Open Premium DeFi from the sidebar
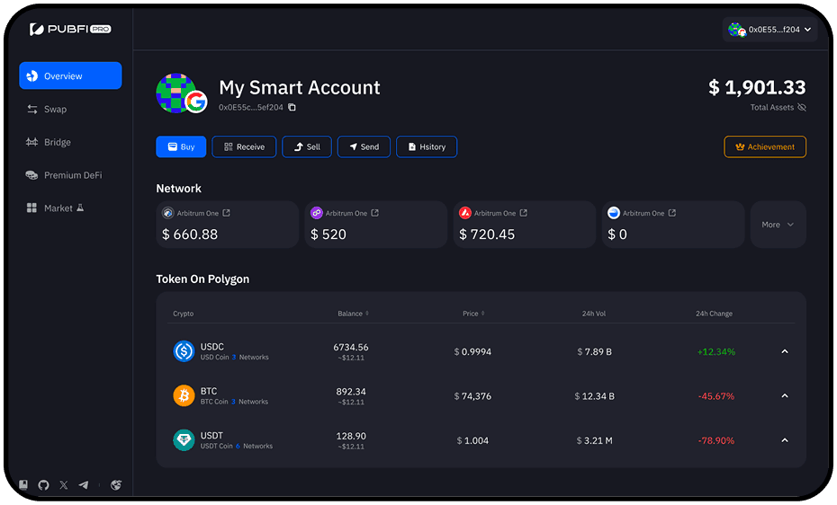The width and height of the screenshot is (837, 505). pos(72,175)
